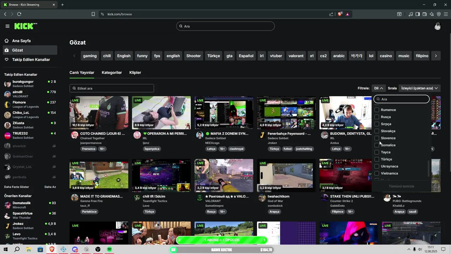Bookmark this page in address bar
The image size is (451, 254).
pos(93,14)
